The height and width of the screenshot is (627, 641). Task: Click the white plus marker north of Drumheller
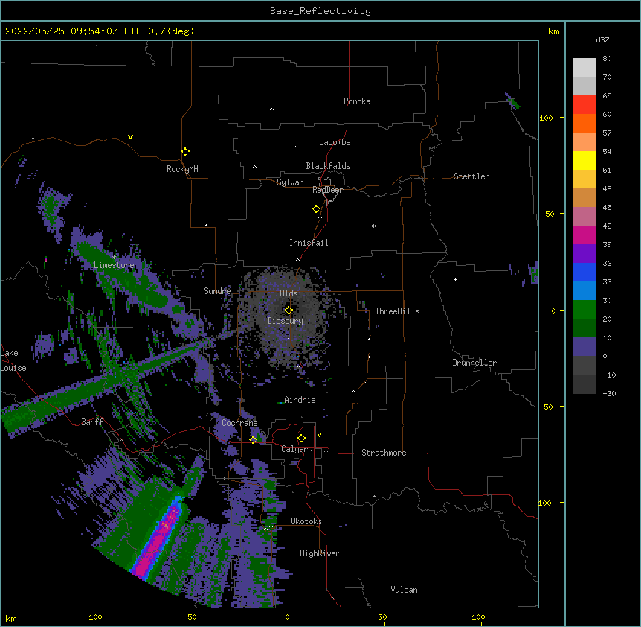pyautogui.click(x=455, y=279)
